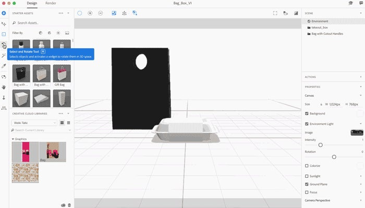Switch to the Render tab
This screenshot has width=365, height=208.
(x=51, y=3)
